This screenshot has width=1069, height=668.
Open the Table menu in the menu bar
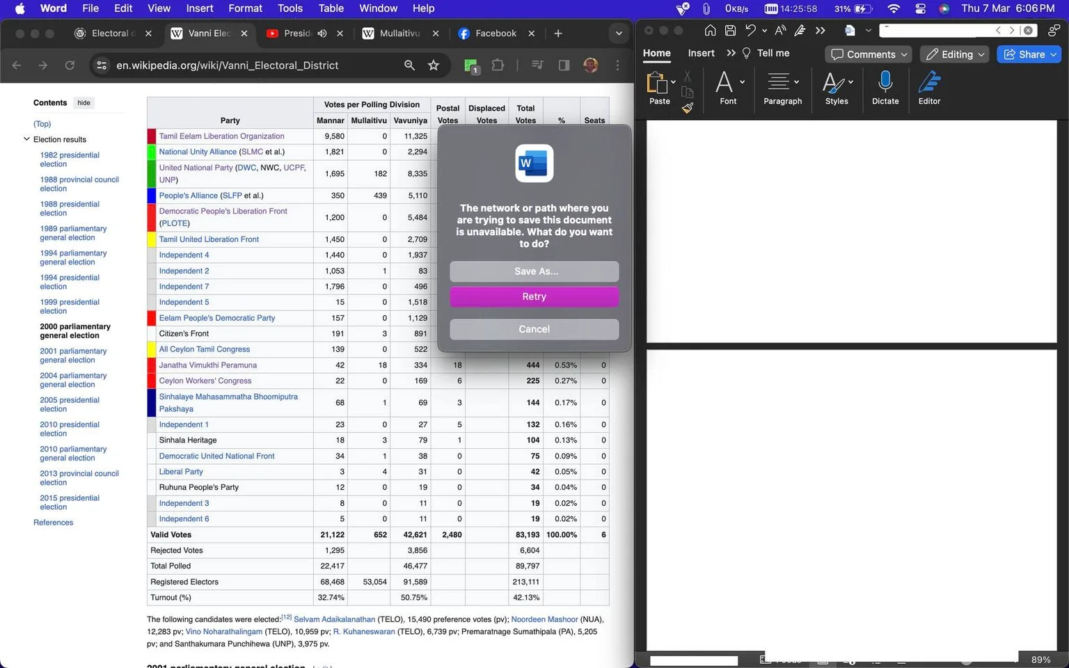pos(331,8)
